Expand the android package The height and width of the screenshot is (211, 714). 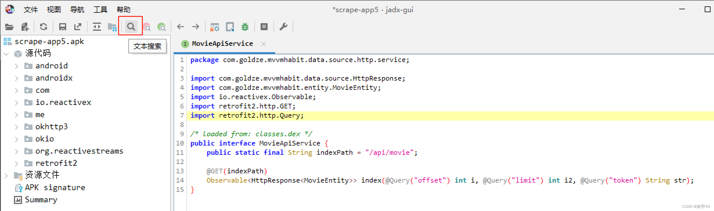point(17,66)
